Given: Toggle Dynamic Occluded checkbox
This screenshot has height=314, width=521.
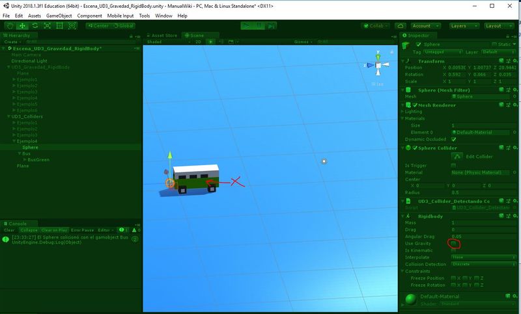Looking at the screenshot, I should (x=453, y=139).
